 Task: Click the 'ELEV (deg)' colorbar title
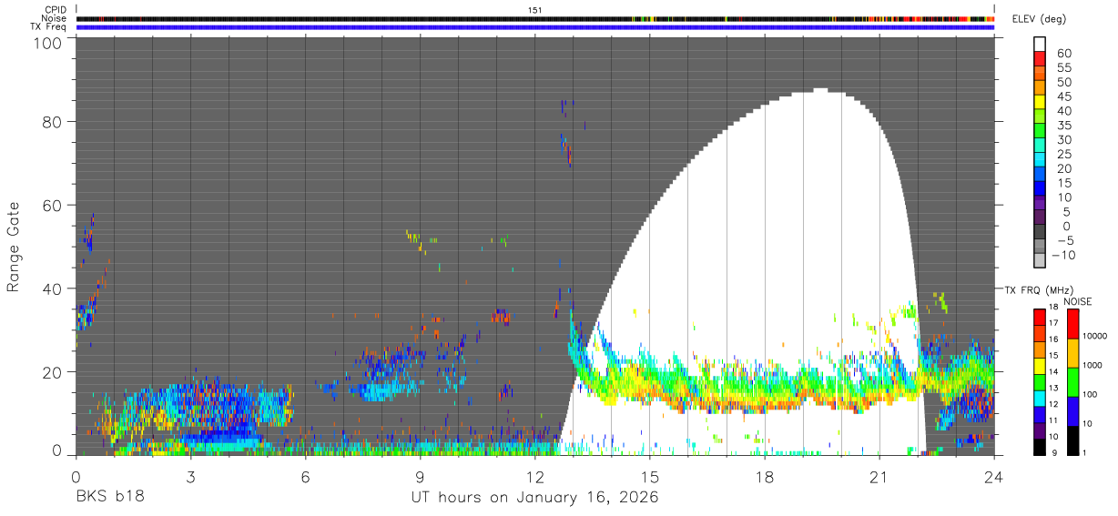[x=1040, y=19]
